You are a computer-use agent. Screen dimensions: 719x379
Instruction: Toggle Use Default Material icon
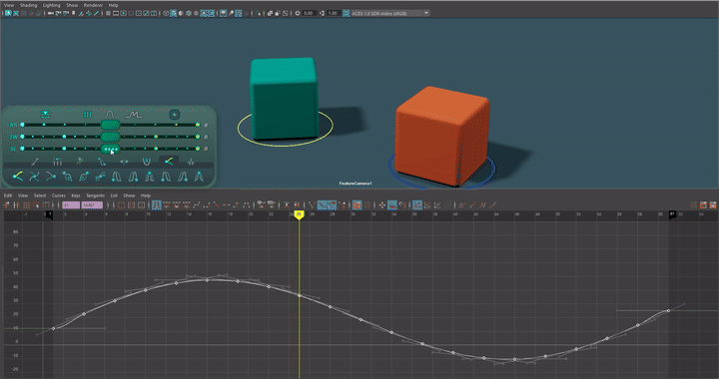point(181,13)
